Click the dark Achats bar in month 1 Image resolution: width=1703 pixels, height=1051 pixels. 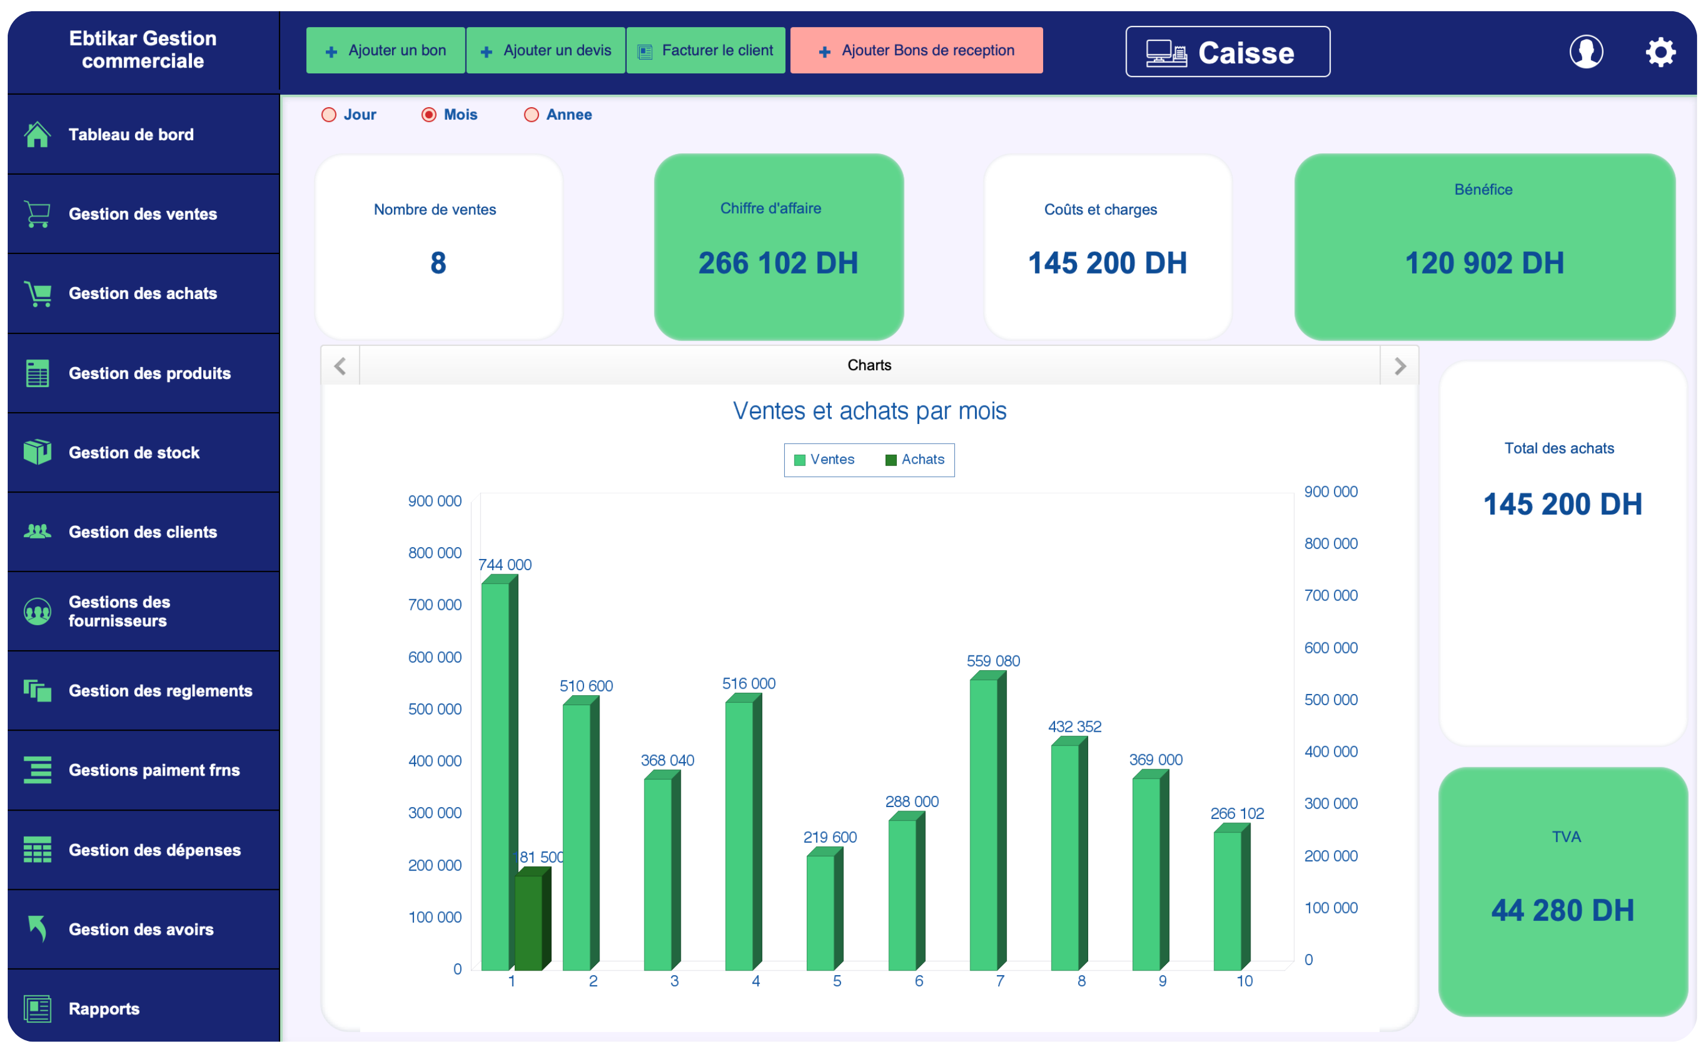[533, 918]
